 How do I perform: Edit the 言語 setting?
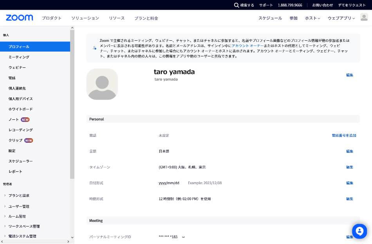click(349, 151)
